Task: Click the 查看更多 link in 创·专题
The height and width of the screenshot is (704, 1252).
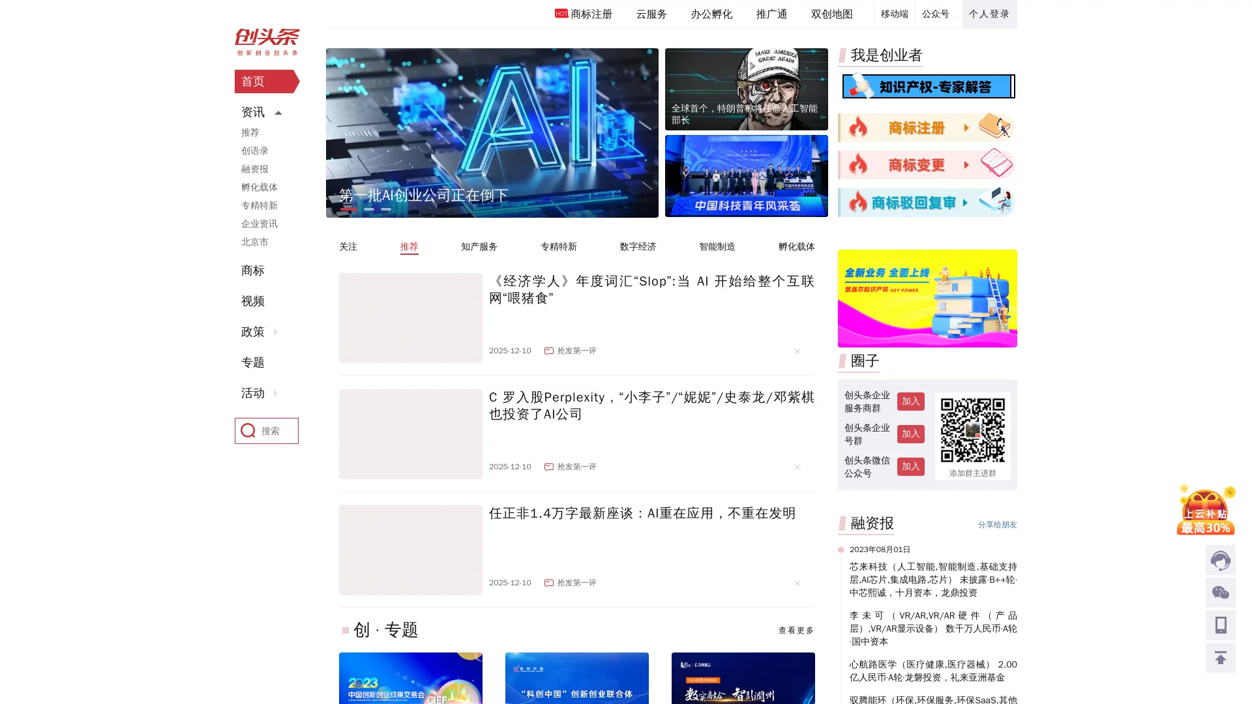Action: coord(794,630)
